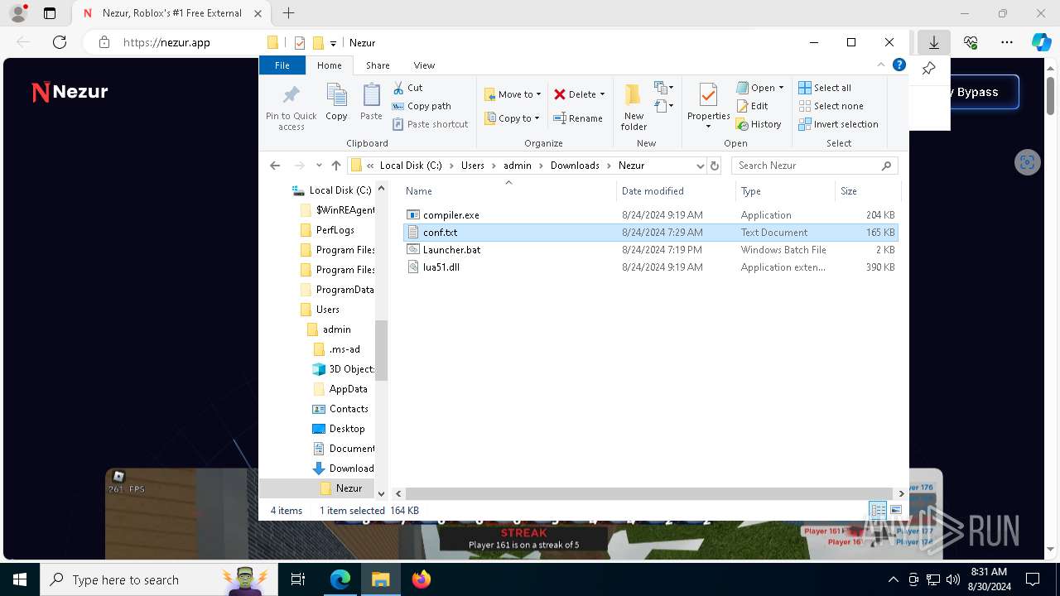Click Copy path in Clipboard group
Viewport: 1060px width, 596px height.
(x=422, y=106)
